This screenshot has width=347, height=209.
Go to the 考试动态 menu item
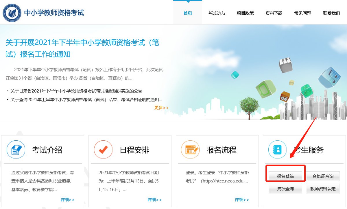[x=216, y=13]
